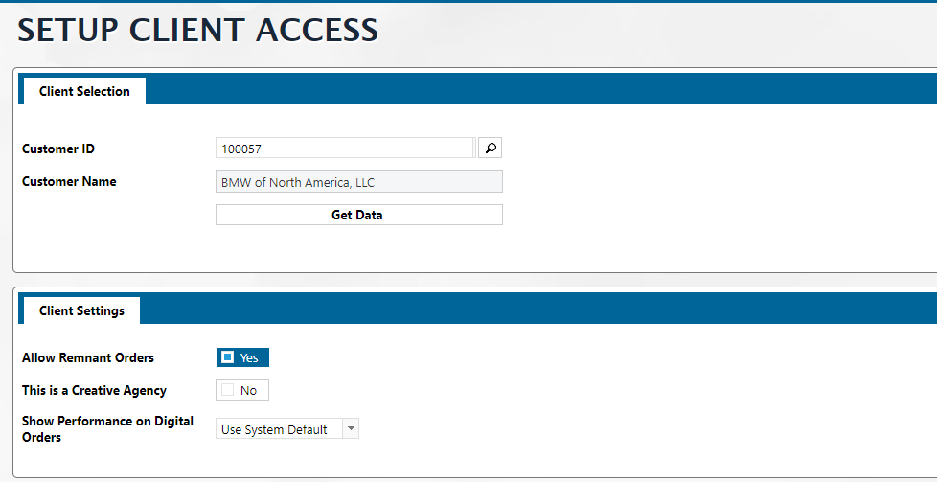Image resolution: width=937 pixels, height=482 pixels.
Task: Select the Customer Name field
Action: coord(358,182)
